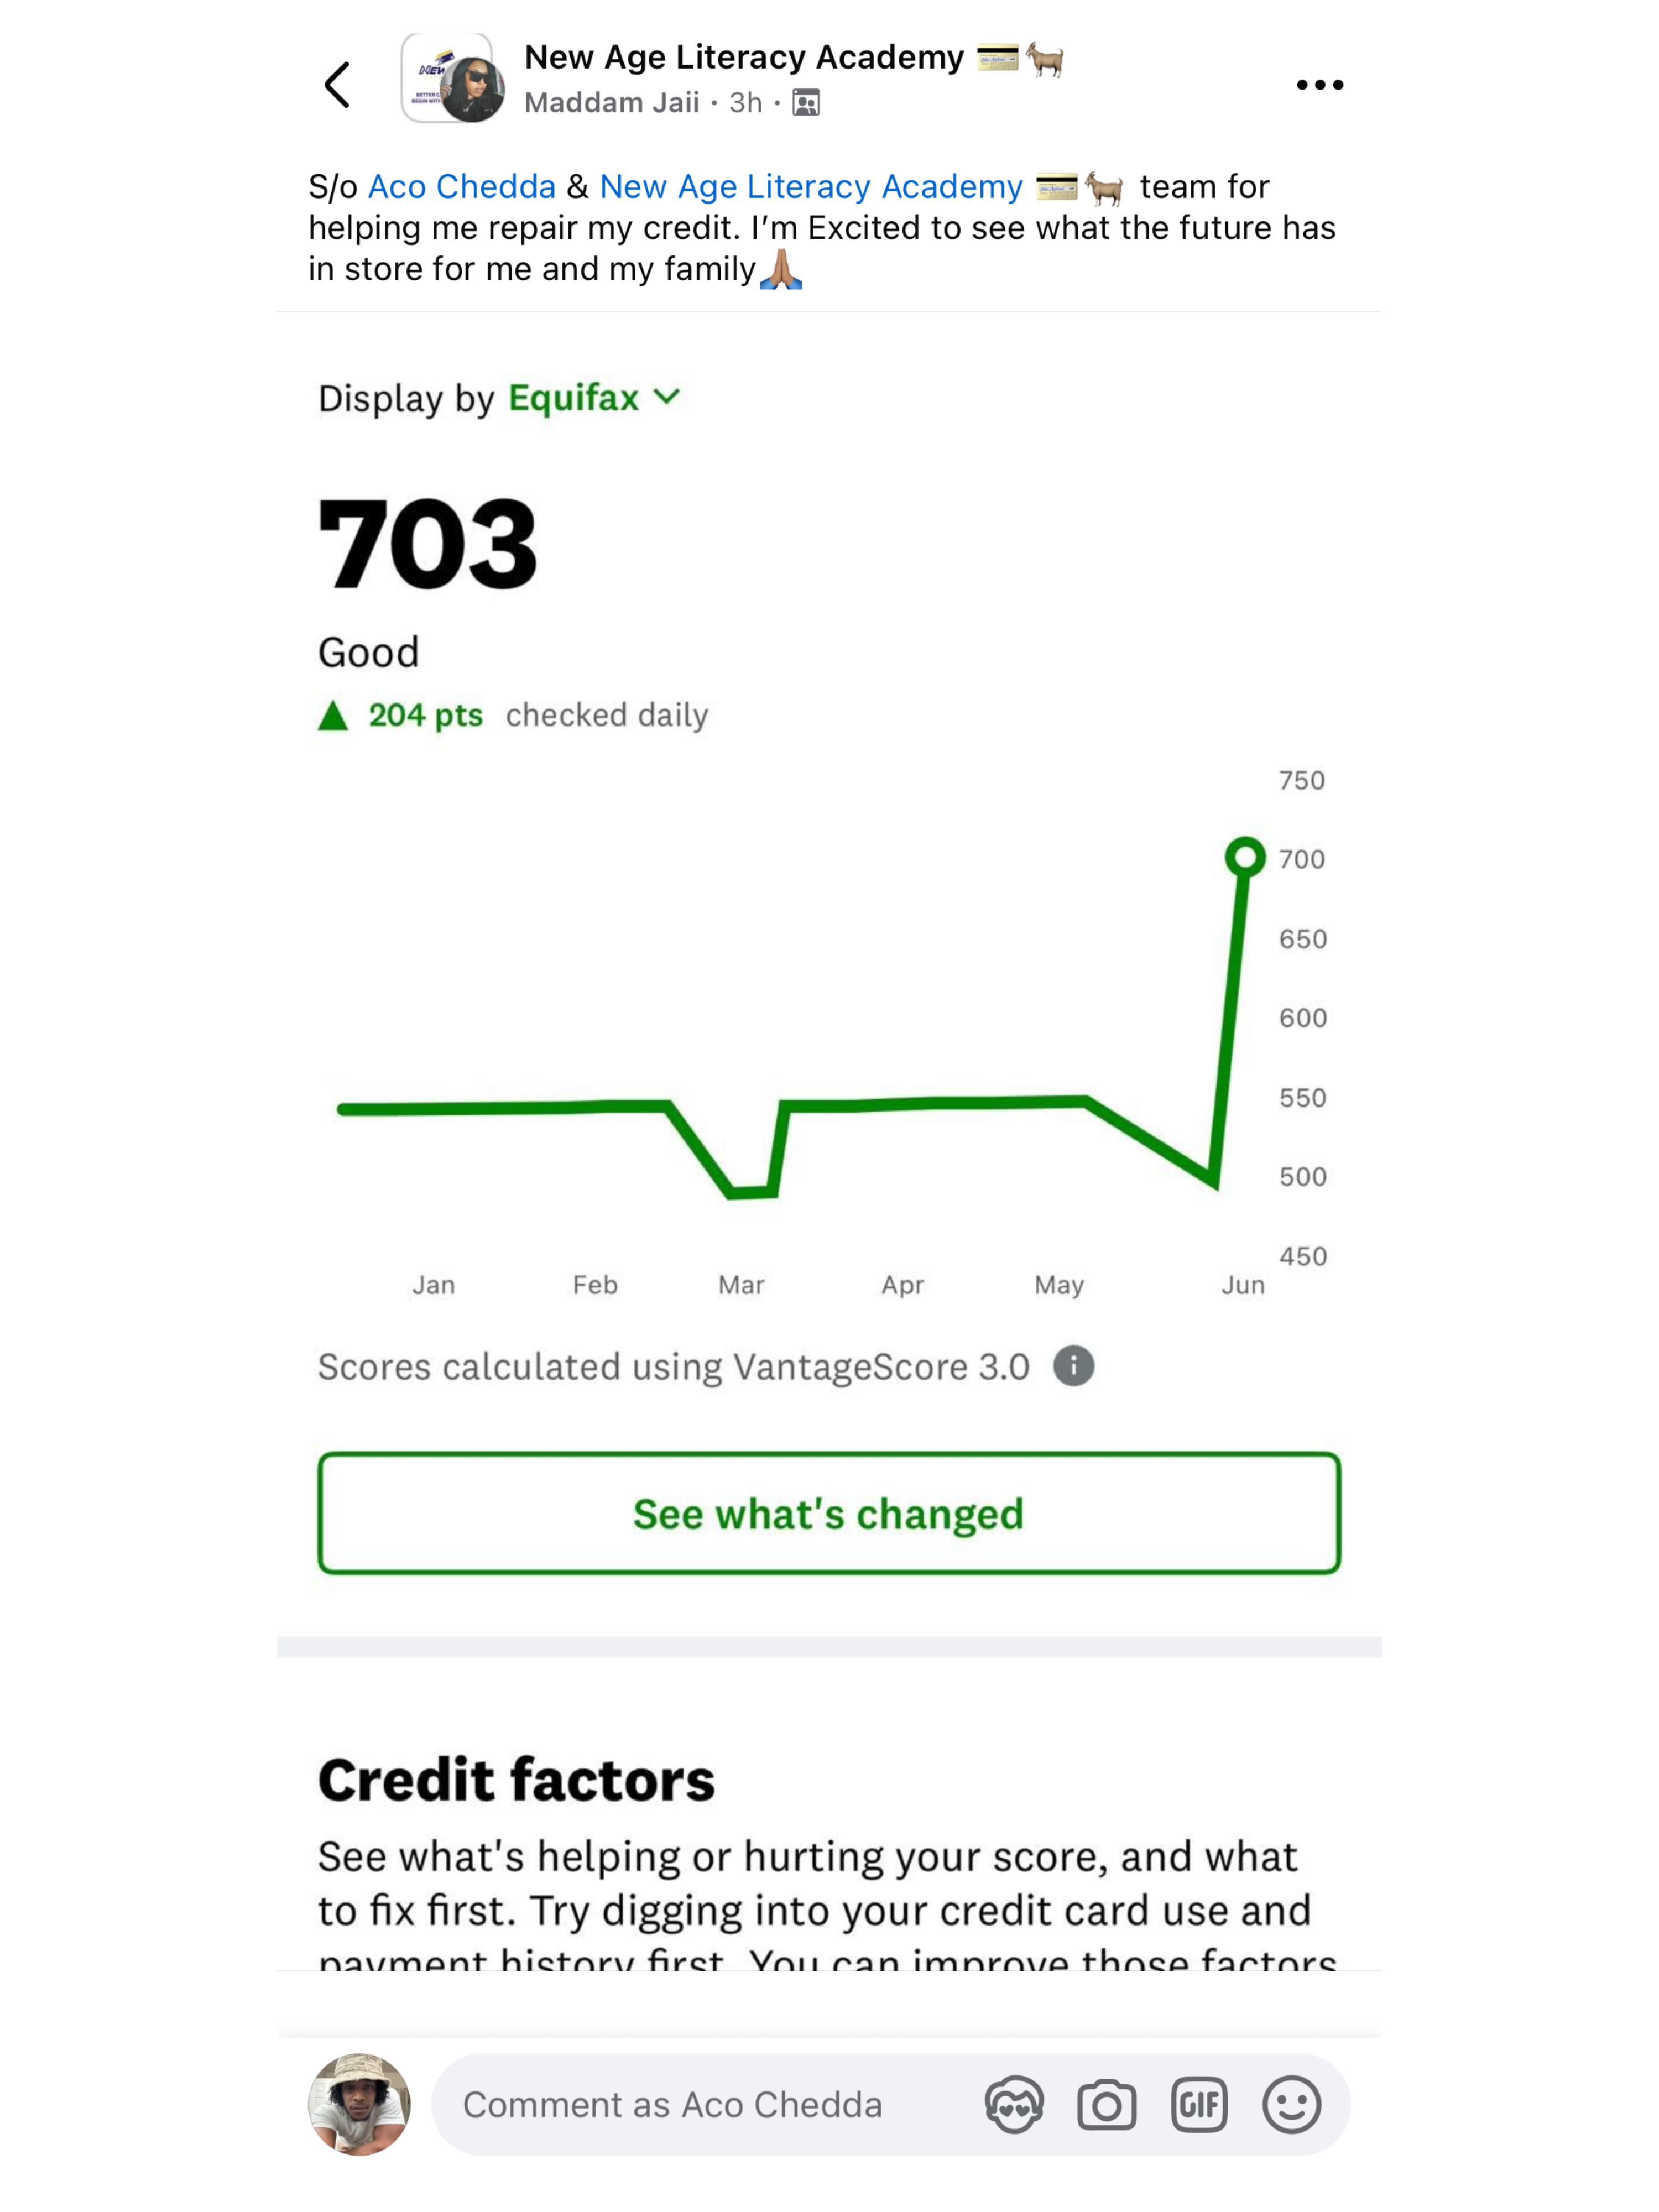Open the tagged New Age Literacy Academy link
1659x2212 pixels.
pos(811,187)
